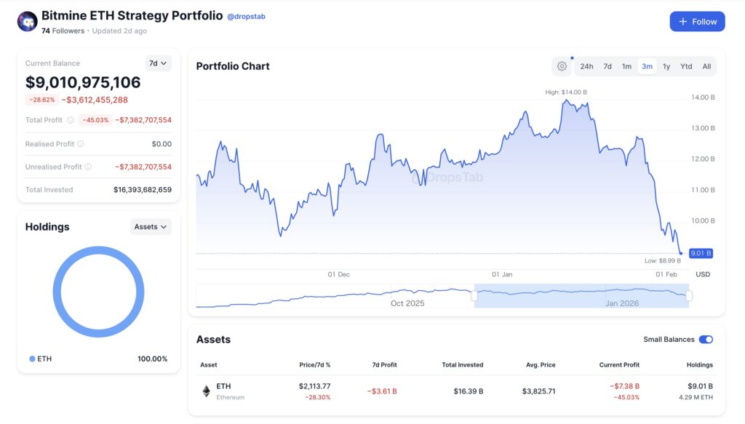Viewport: 745px width, 424px height.
Task: Expand the Holdings Assets dropdown
Action: click(151, 227)
